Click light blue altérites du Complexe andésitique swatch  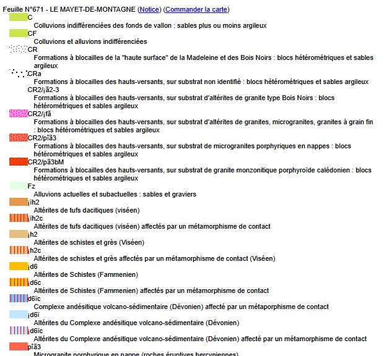pyautogui.click(x=18, y=315)
